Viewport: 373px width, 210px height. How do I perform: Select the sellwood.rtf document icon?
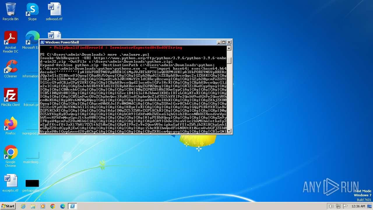pyautogui.click(x=54, y=12)
